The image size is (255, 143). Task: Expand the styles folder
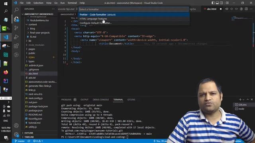[39, 57]
